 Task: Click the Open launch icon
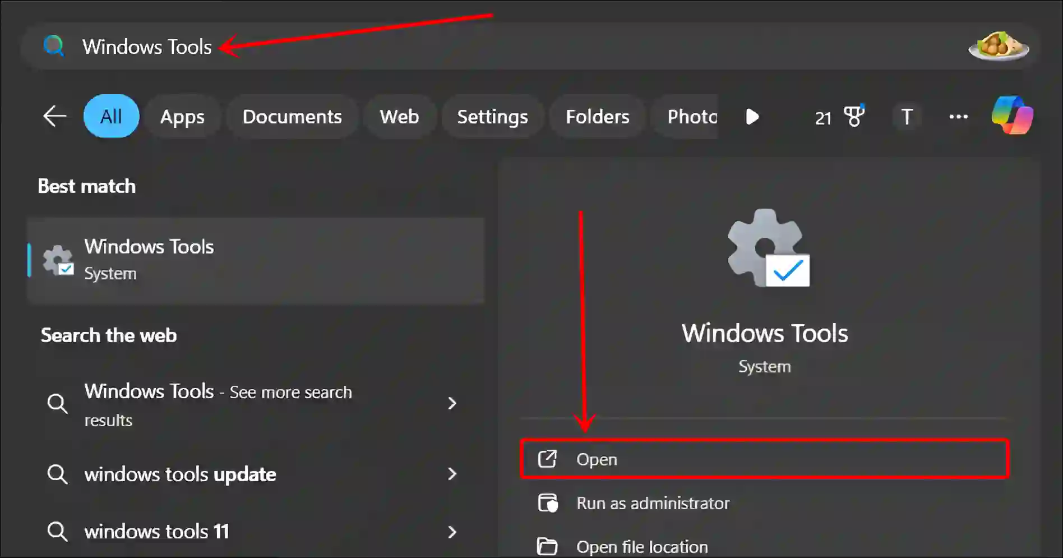[x=547, y=459]
